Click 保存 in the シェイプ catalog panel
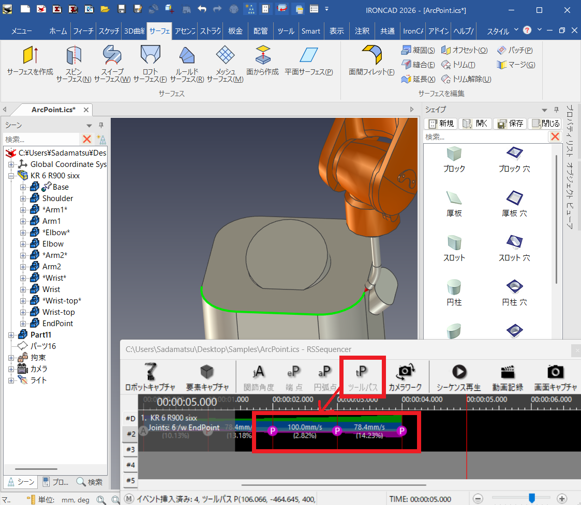 pos(510,124)
